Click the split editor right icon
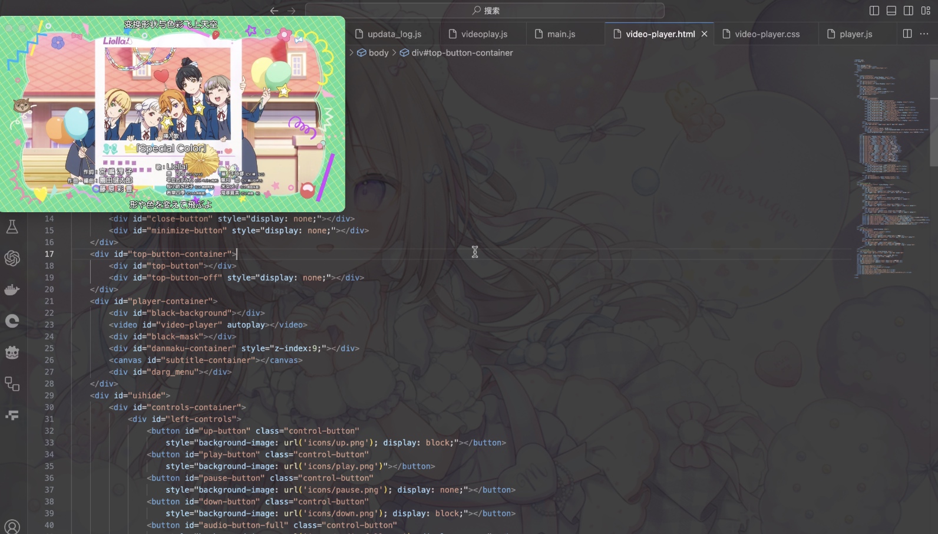The width and height of the screenshot is (938, 534). 907,34
